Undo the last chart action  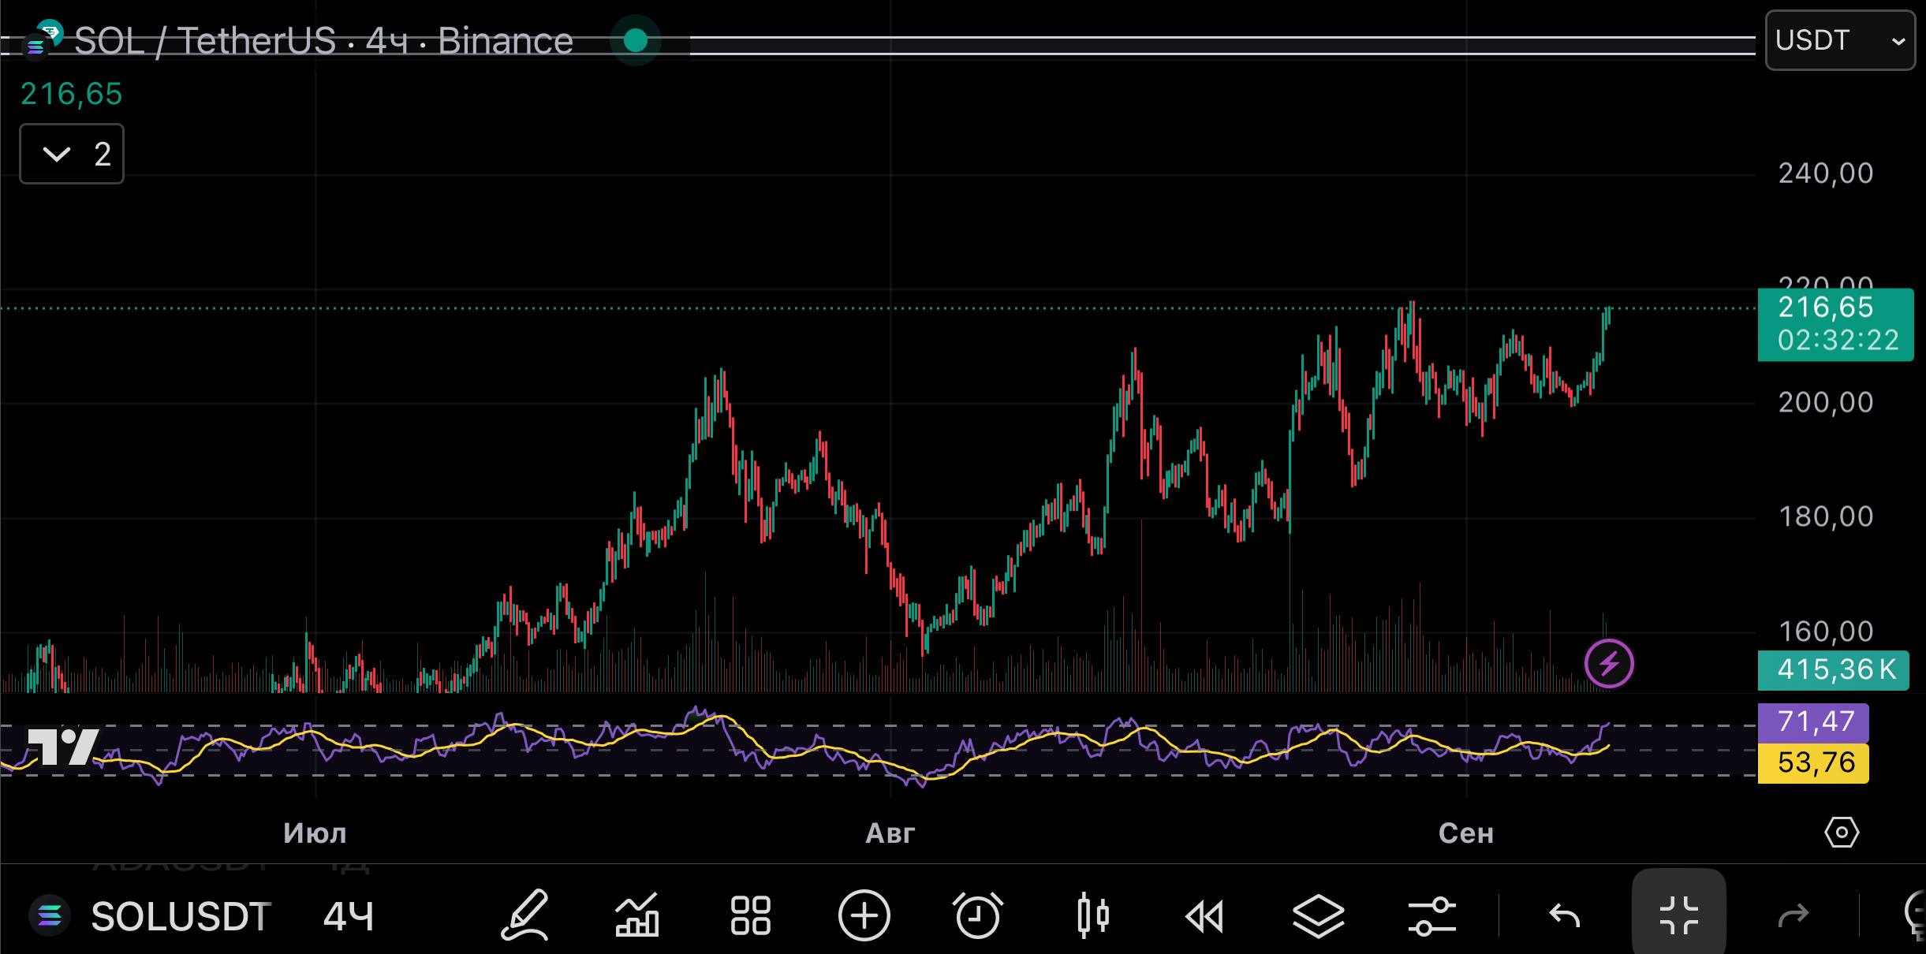click(x=1565, y=916)
